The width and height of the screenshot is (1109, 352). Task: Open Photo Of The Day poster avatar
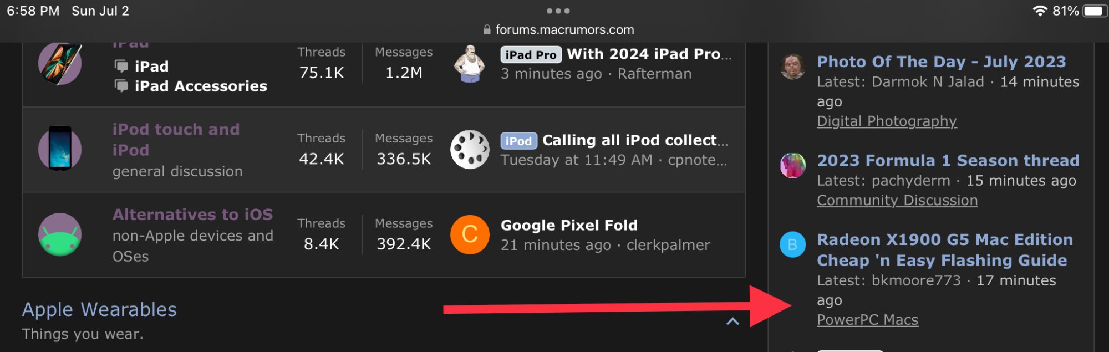pyautogui.click(x=792, y=67)
